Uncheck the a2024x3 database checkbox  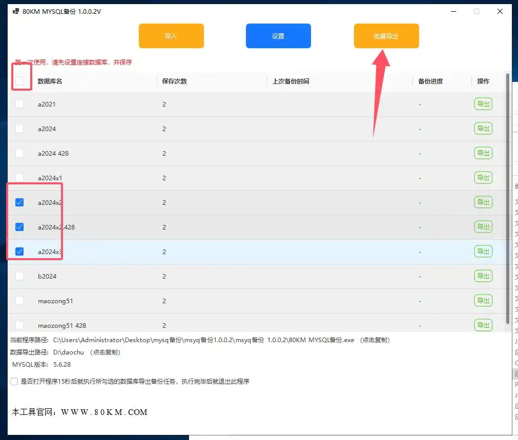click(19, 252)
